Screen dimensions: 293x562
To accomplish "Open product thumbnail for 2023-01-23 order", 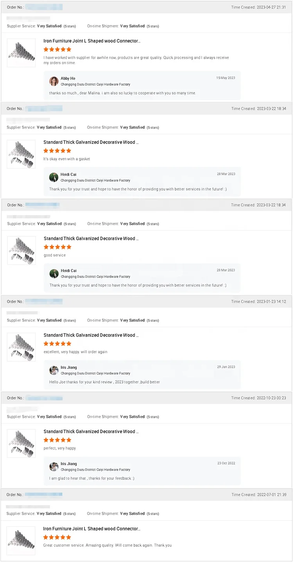I will point(21,347).
